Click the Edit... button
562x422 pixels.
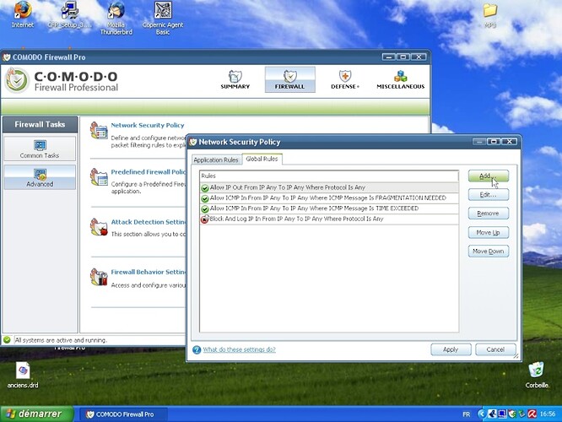(x=489, y=195)
